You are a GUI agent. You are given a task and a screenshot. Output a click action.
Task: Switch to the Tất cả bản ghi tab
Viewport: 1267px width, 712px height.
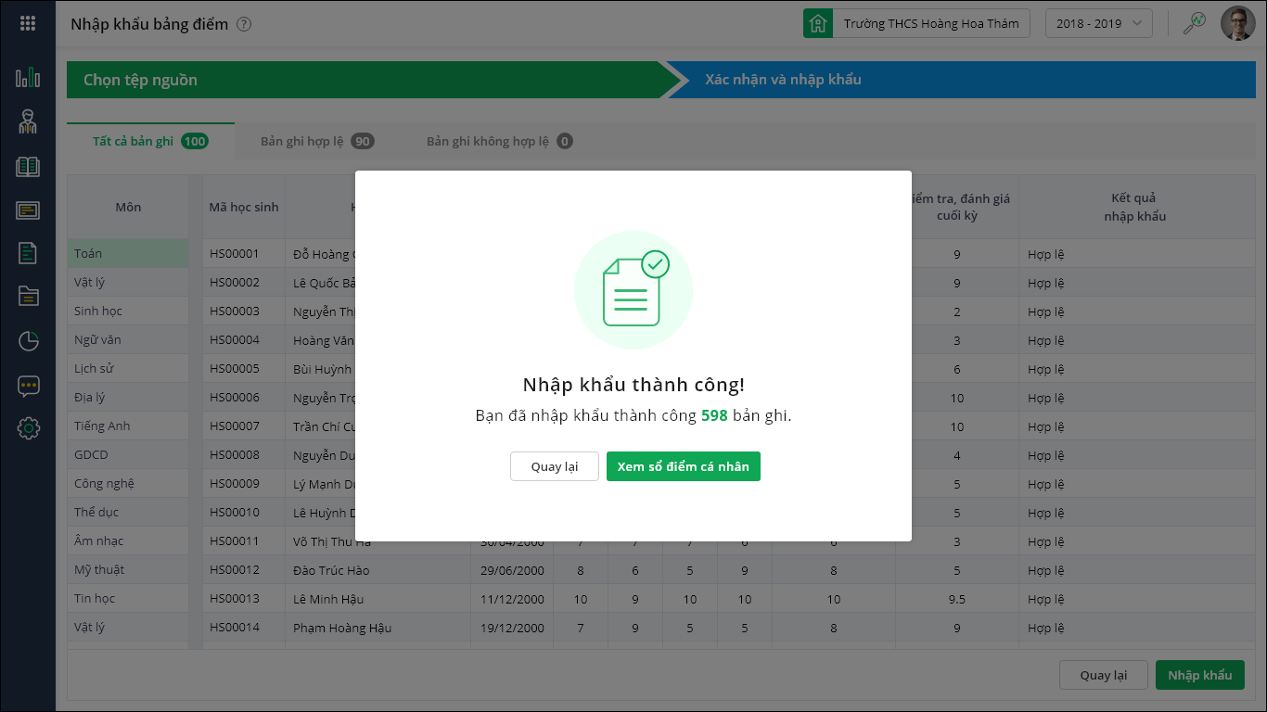150,141
